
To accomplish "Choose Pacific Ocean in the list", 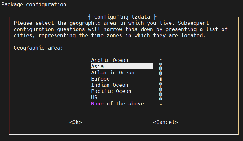I will pyautogui.click(x=111, y=91).
